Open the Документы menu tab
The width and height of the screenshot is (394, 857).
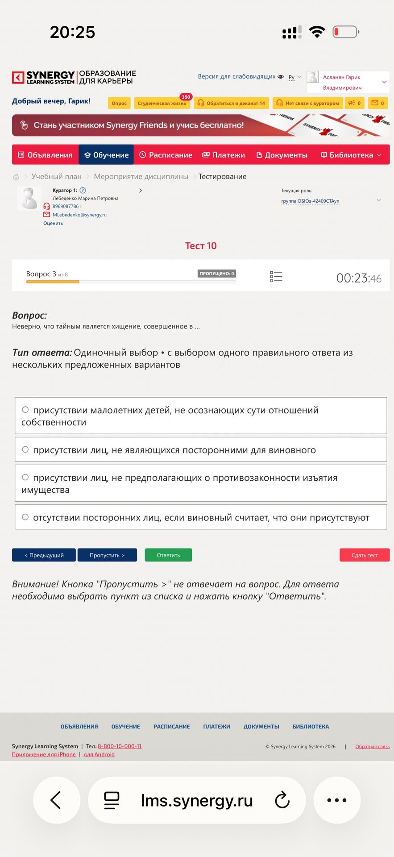[x=282, y=155]
